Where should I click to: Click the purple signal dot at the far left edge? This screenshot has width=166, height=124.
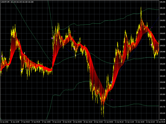pyautogui.click(x=2, y=56)
